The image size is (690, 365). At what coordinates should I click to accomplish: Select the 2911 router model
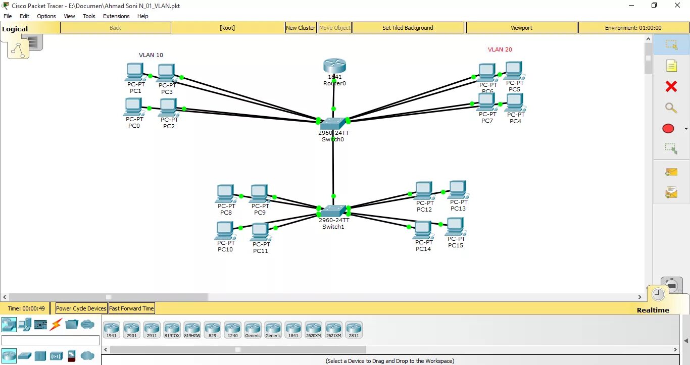(152, 329)
